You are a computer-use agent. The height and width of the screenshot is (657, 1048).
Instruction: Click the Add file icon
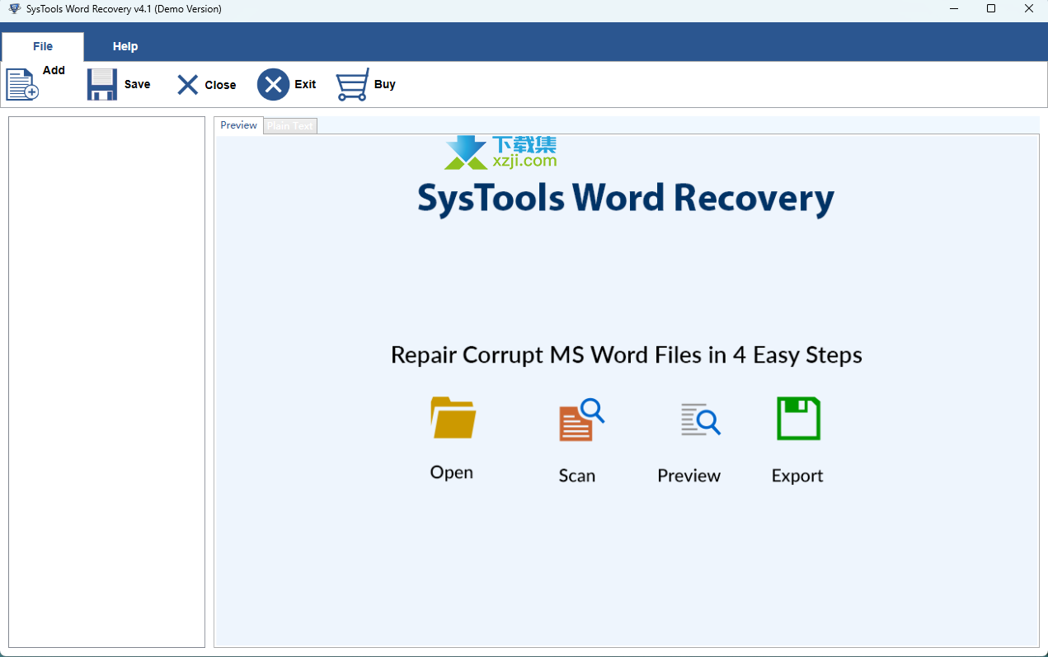click(22, 84)
